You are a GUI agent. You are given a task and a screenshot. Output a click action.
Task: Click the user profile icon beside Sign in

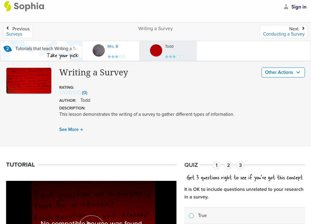point(286,7)
